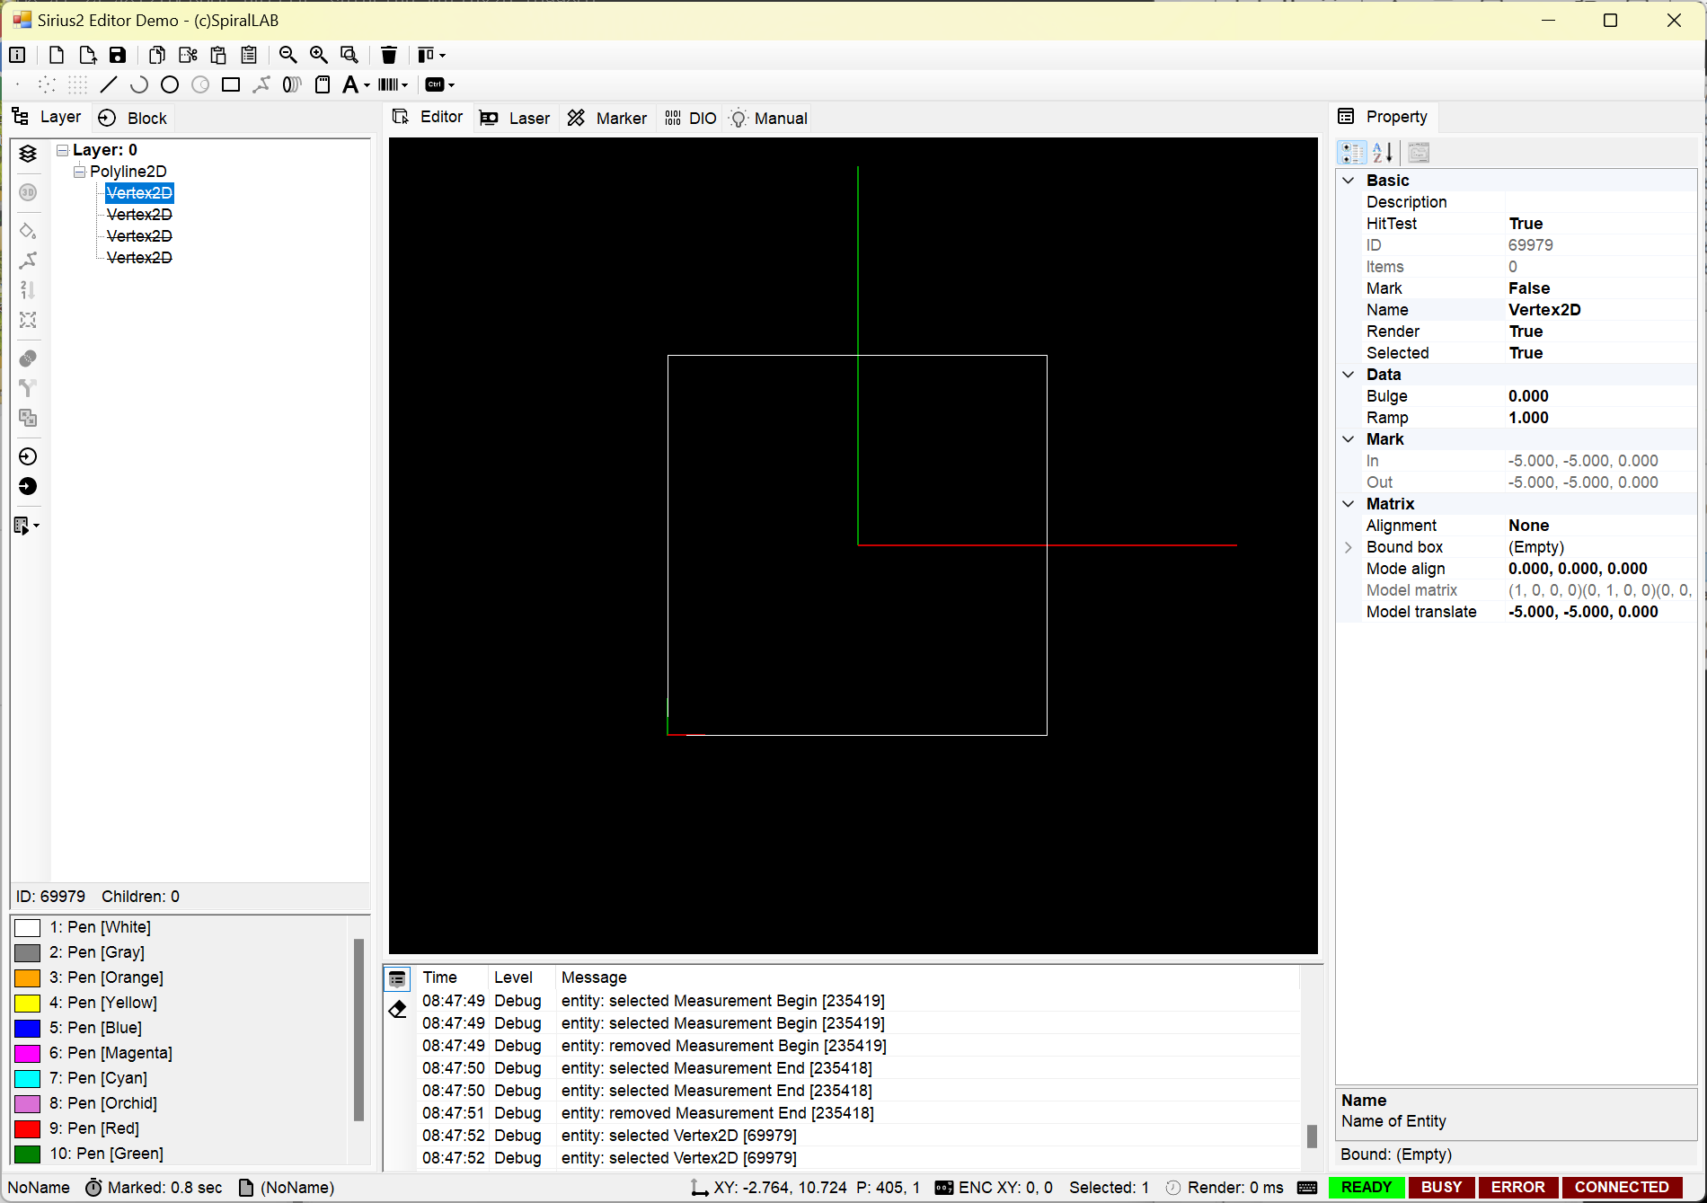Select the Barcode tool
The image size is (1707, 1203).
[388, 84]
